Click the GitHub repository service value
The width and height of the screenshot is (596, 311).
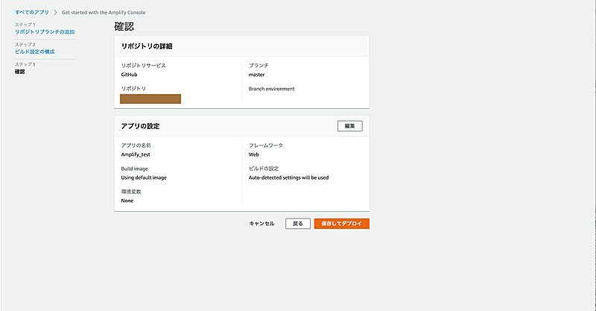click(129, 75)
